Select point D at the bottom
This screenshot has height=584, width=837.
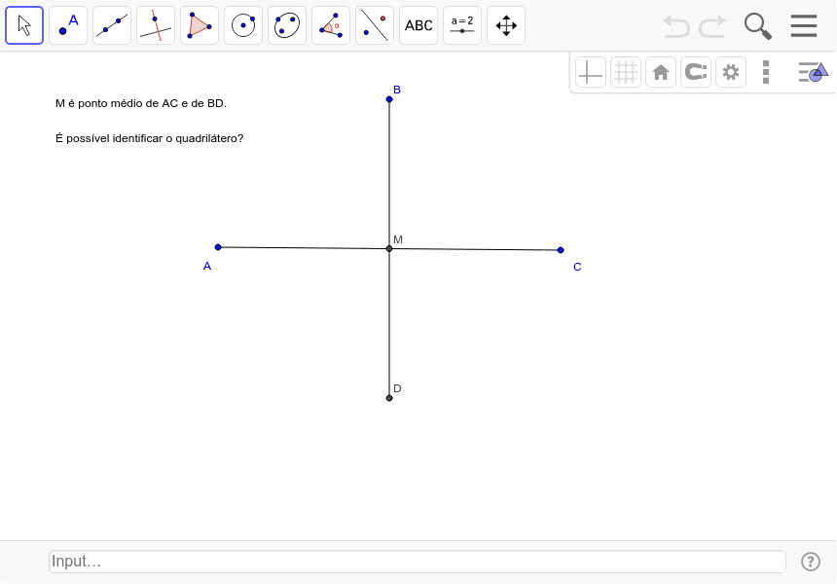(x=389, y=398)
